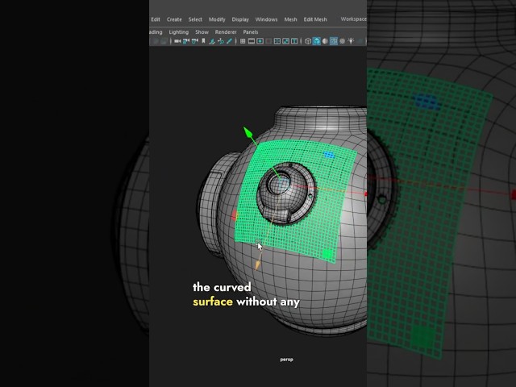This screenshot has height=387, width=516.
Task: Open the Create menu
Action: point(174,19)
